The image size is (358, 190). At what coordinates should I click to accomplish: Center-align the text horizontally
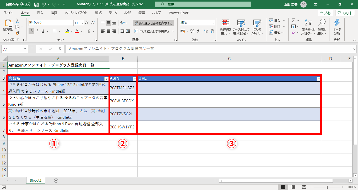point(109,31)
